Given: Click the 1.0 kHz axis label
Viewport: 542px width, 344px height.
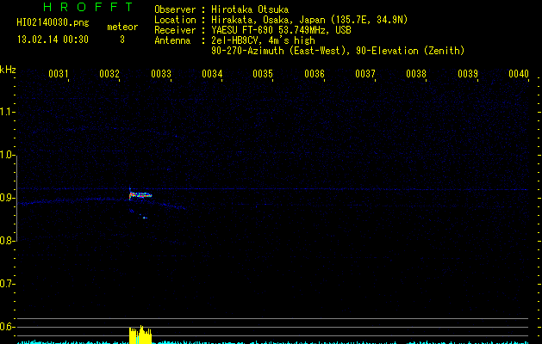Looking at the screenshot, I should coord(7,155).
